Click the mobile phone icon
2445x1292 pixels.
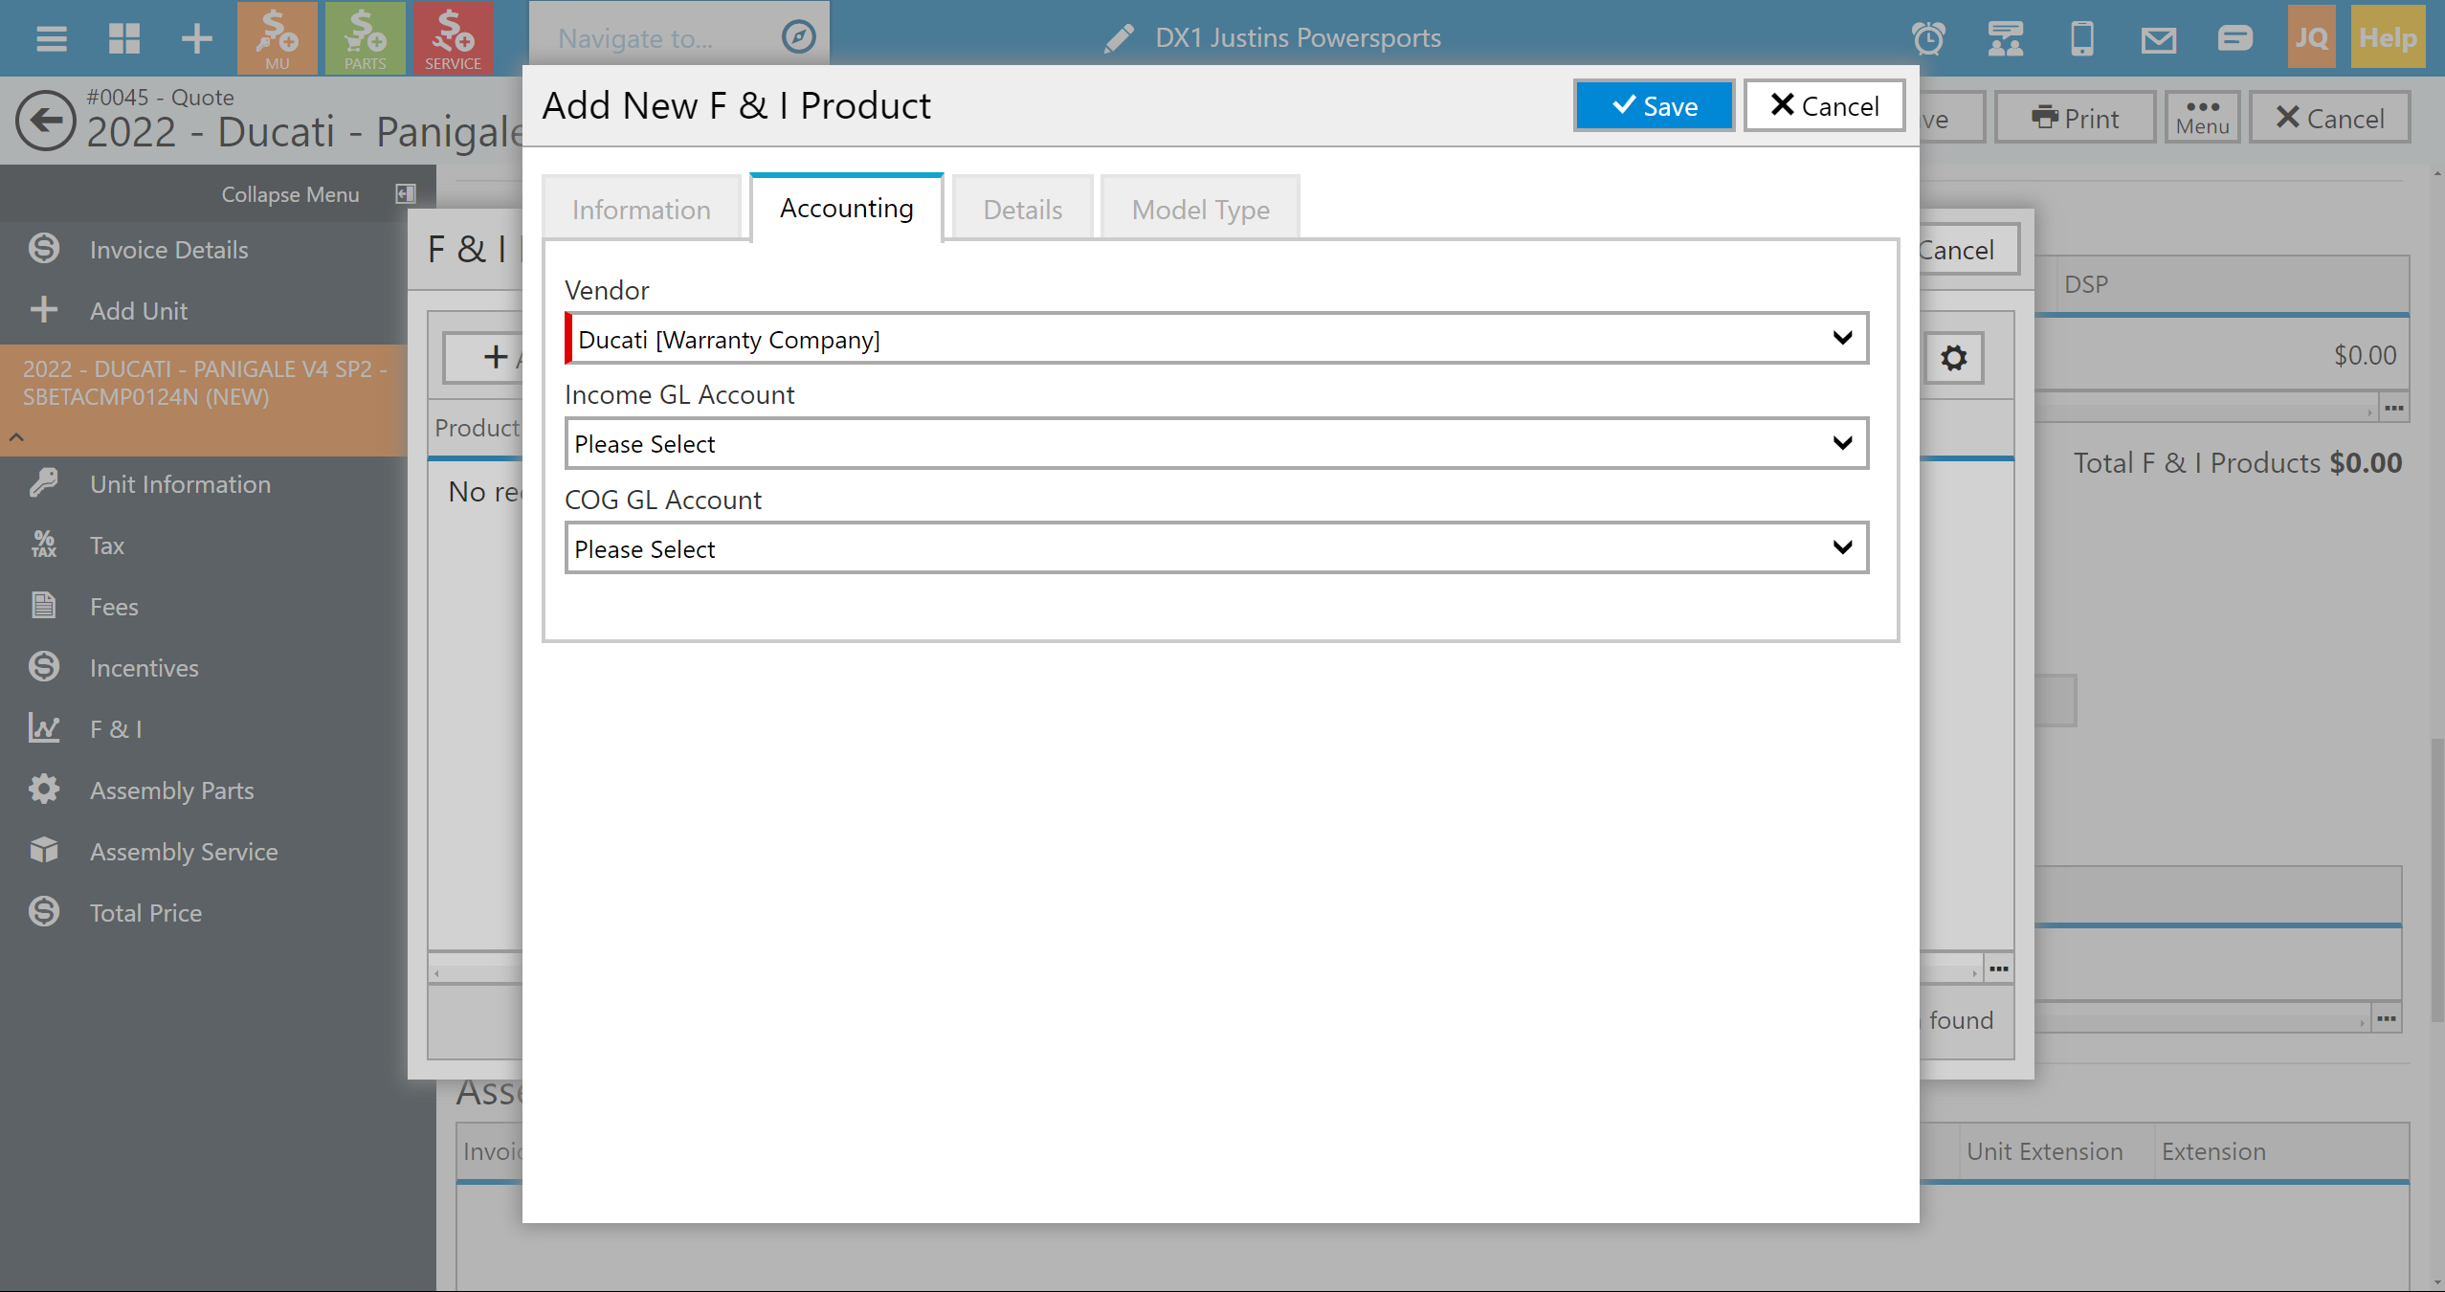[2081, 38]
